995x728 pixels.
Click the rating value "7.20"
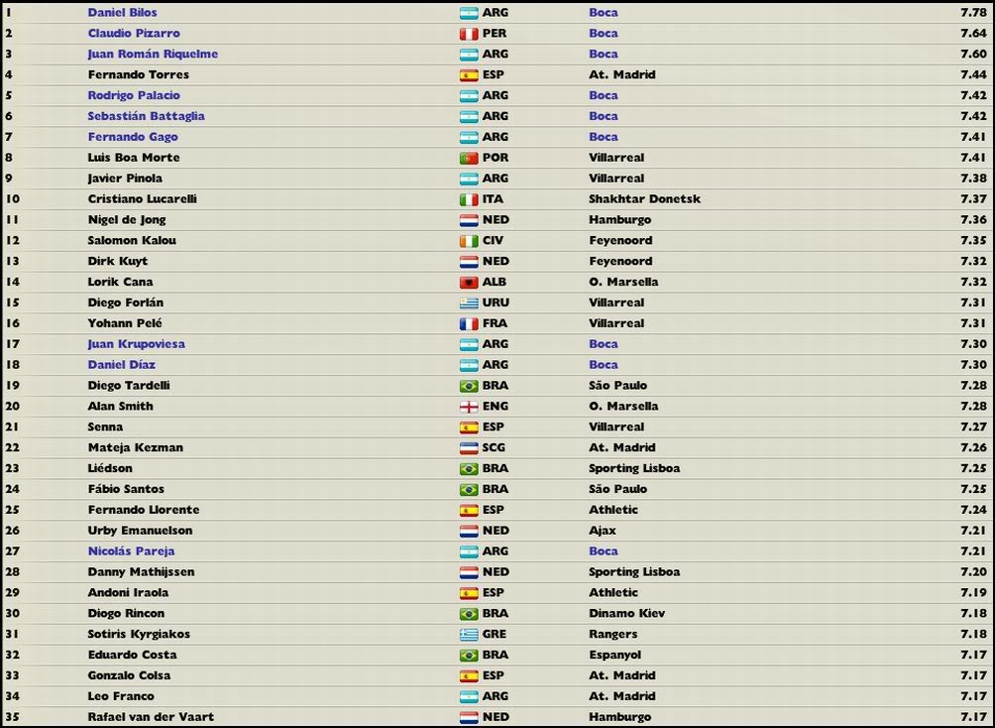coord(973,572)
